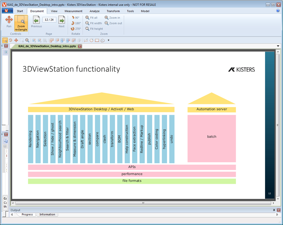Close the upper left side panel
The height and width of the screenshot is (225, 283).
[6, 46]
